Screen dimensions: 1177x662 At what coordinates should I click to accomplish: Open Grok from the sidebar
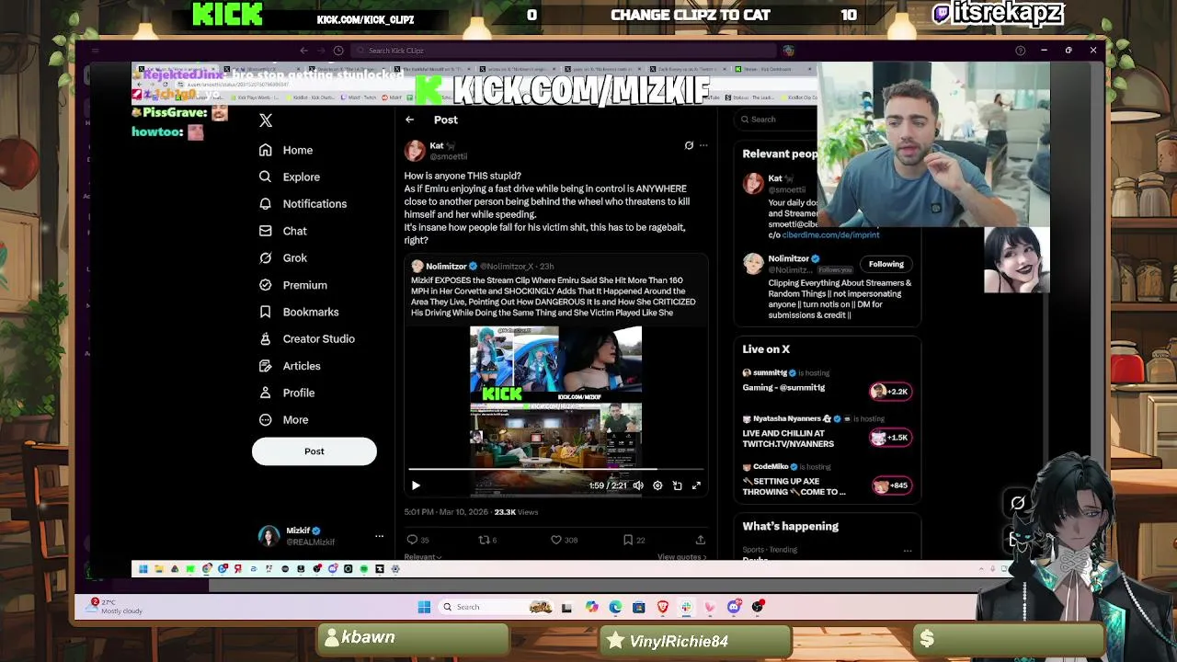tap(283, 257)
